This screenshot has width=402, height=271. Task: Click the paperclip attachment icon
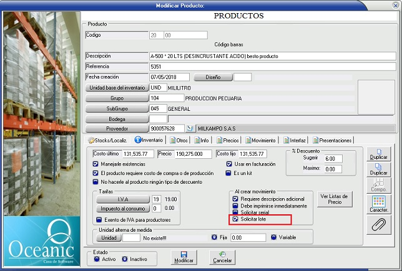coord(378,225)
